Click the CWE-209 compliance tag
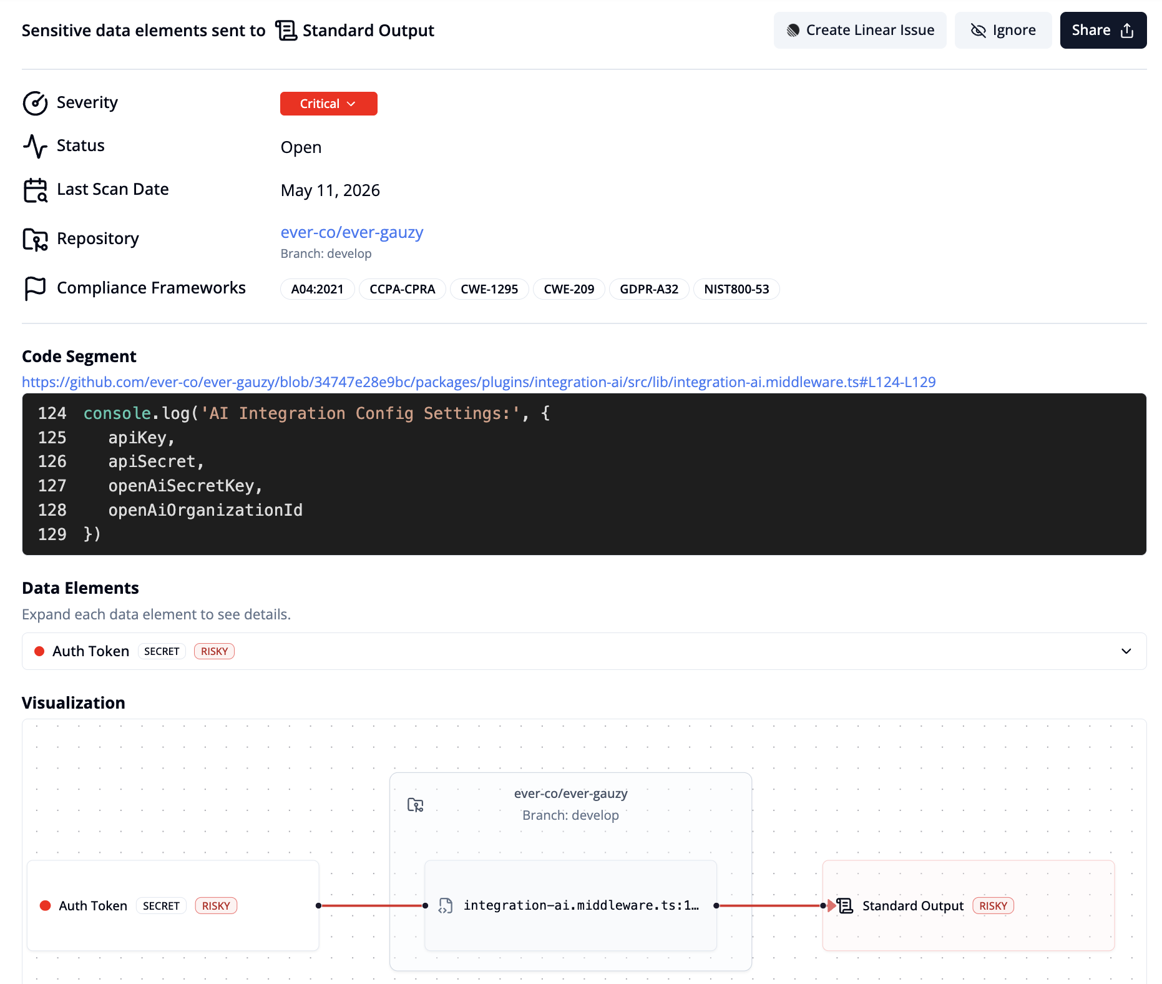The width and height of the screenshot is (1162, 984). [569, 289]
